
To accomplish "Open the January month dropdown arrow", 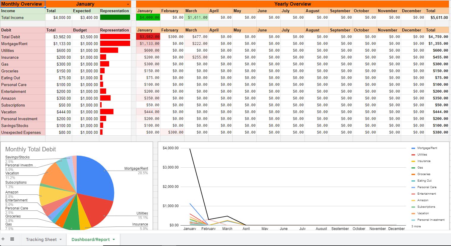I will coord(128,4).
